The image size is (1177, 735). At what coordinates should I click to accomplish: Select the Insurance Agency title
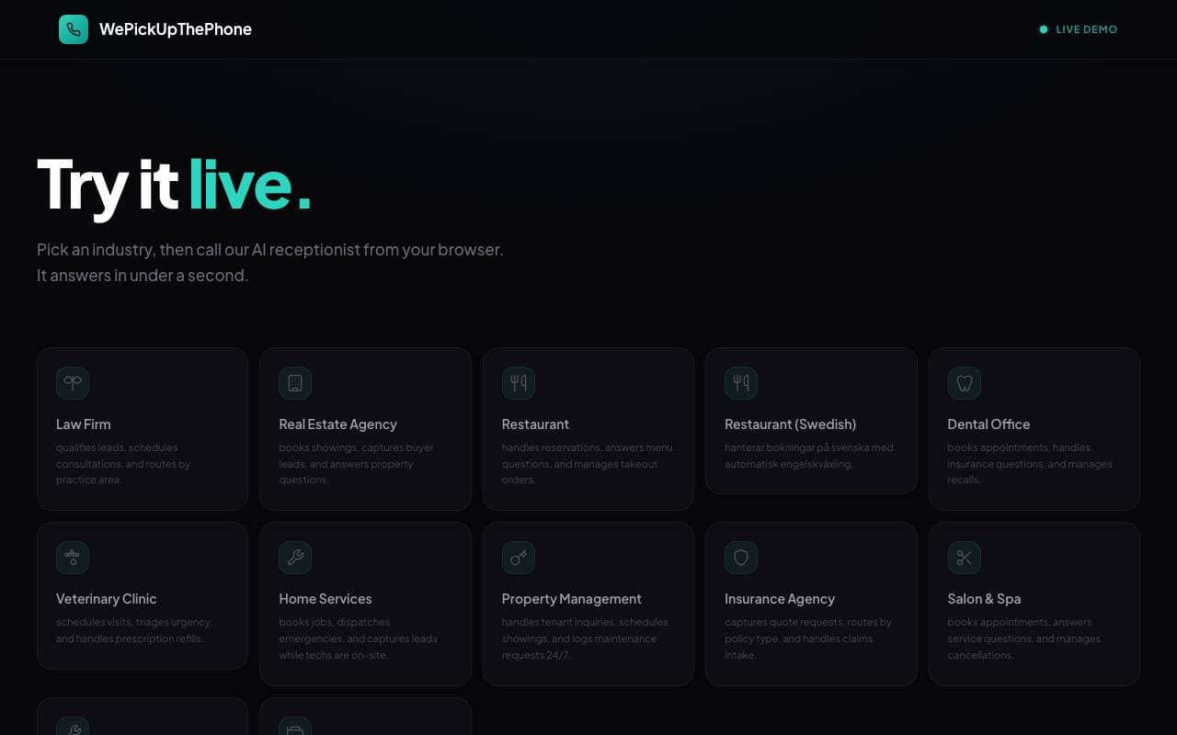(x=780, y=599)
